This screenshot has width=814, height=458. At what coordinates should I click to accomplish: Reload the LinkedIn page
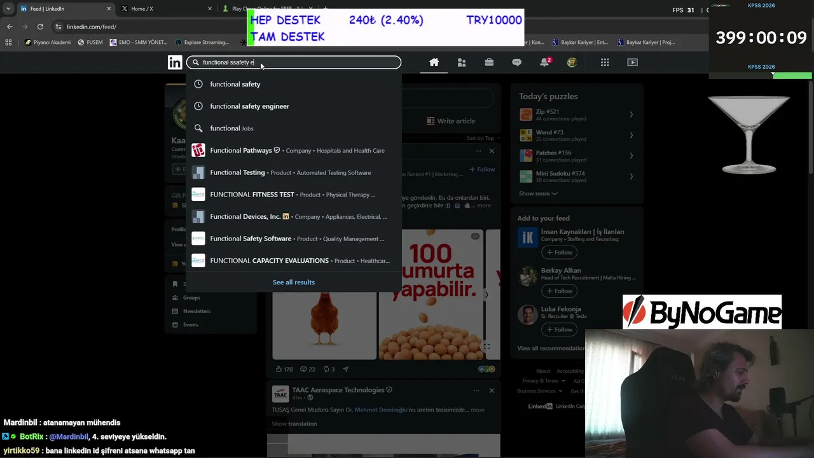(40, 27)
